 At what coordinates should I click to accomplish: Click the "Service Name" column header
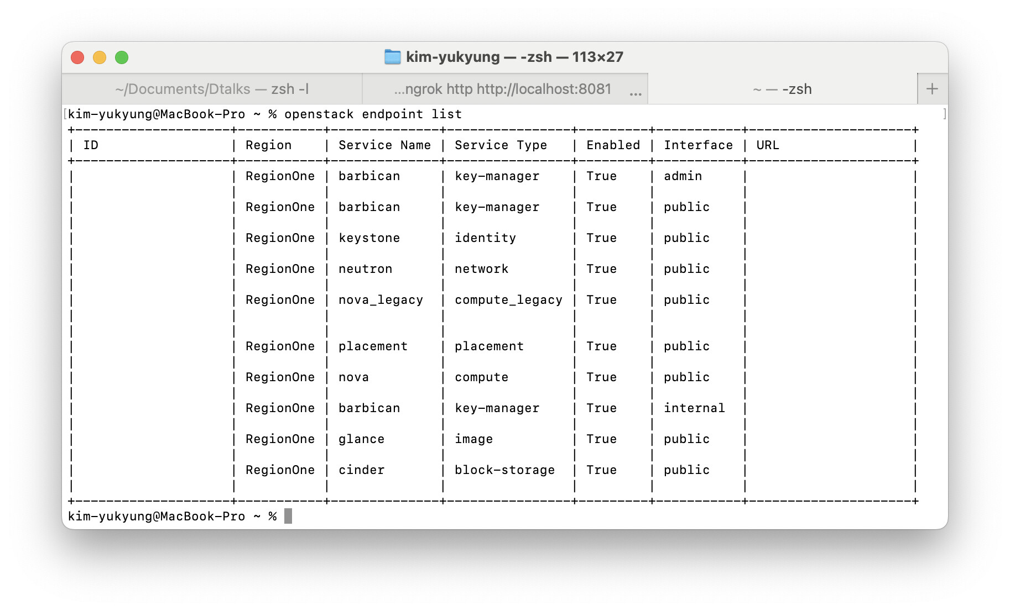point(384,145)
